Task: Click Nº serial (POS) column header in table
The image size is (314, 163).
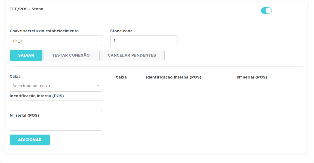Action: point(252,77)
